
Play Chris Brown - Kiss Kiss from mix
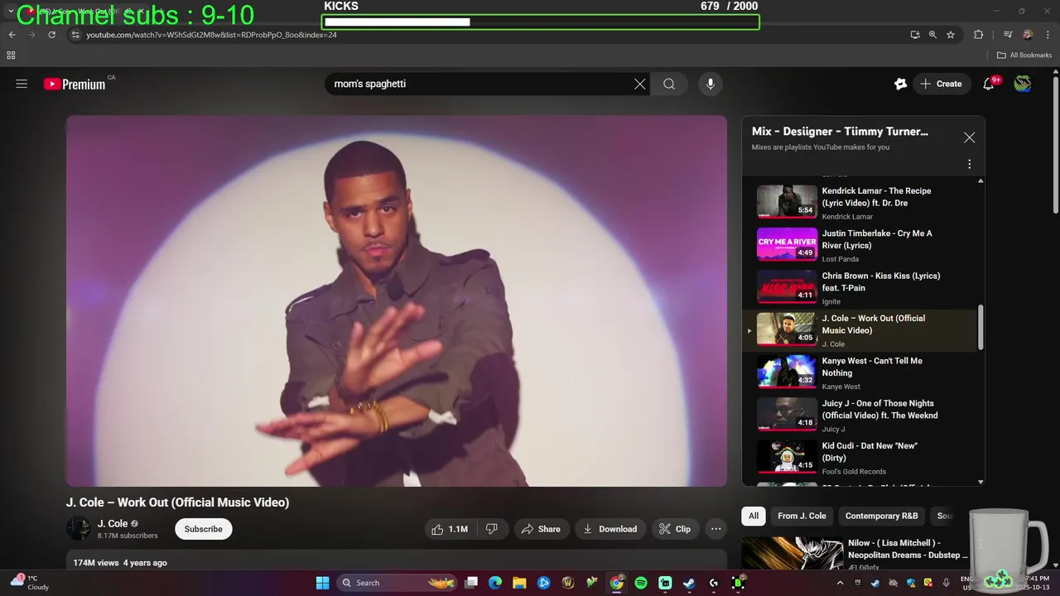click(x=860, y=288)
